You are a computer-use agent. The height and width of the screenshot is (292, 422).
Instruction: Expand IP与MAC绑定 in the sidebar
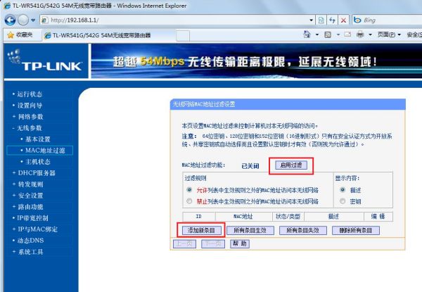point(38,229)
